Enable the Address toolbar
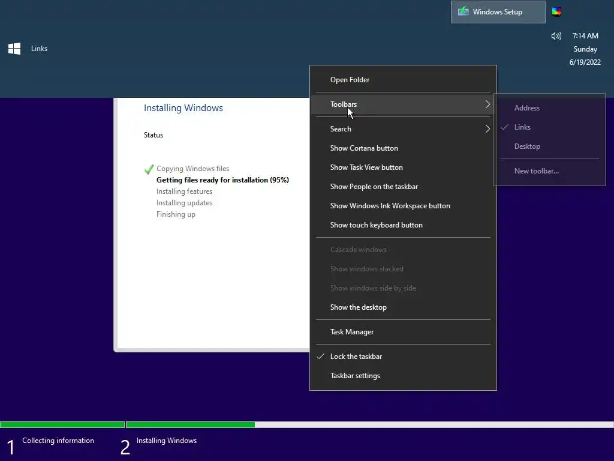This screenshot has width=614, height=461. [x=549, y=108]
